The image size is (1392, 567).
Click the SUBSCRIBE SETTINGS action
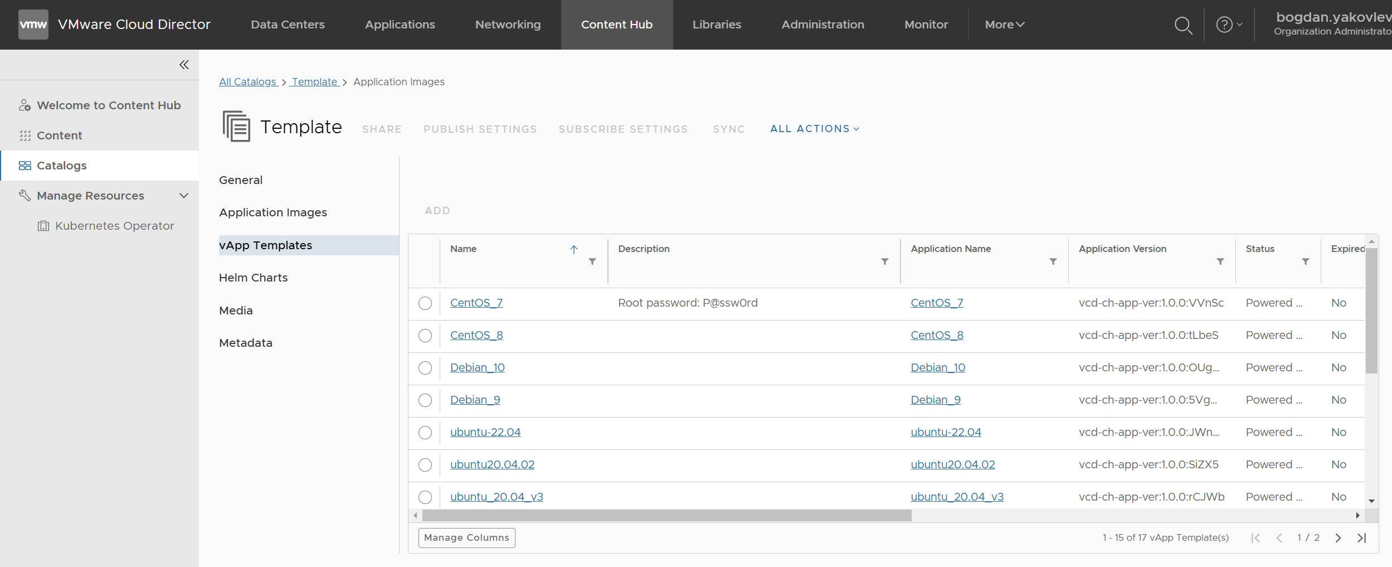tap(624, 129)
